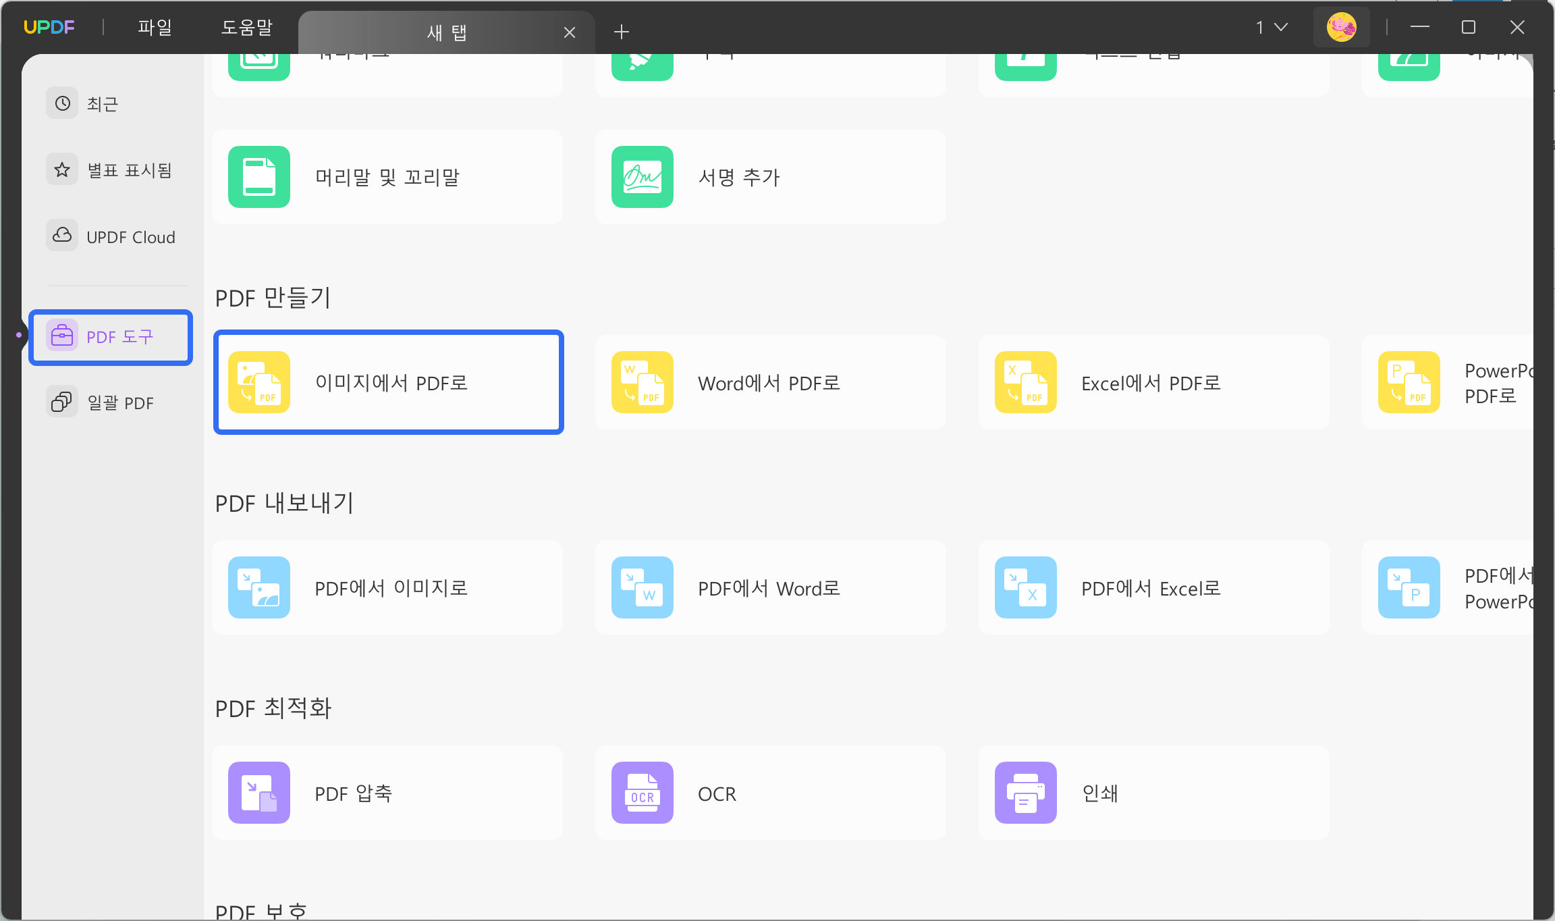Viewport: 1555px width, 921px height.
Task: Open the PowerPoint to PDF icon
Action: pyautogui.click(x=1409, y=382)
